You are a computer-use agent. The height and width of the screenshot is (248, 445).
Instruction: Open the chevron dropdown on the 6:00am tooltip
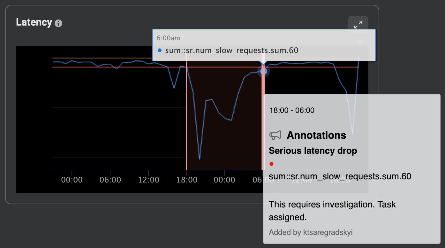[360, 42]
